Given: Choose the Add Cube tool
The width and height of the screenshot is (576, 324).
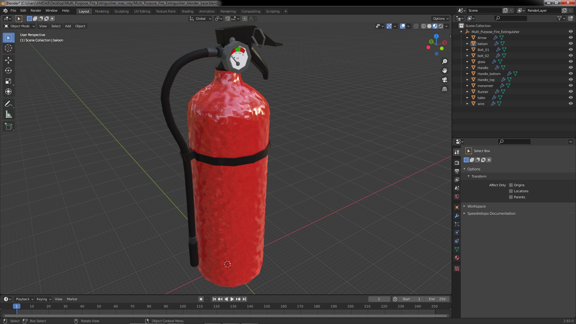Looking at the screenshot, I should (x=8, y=127).
